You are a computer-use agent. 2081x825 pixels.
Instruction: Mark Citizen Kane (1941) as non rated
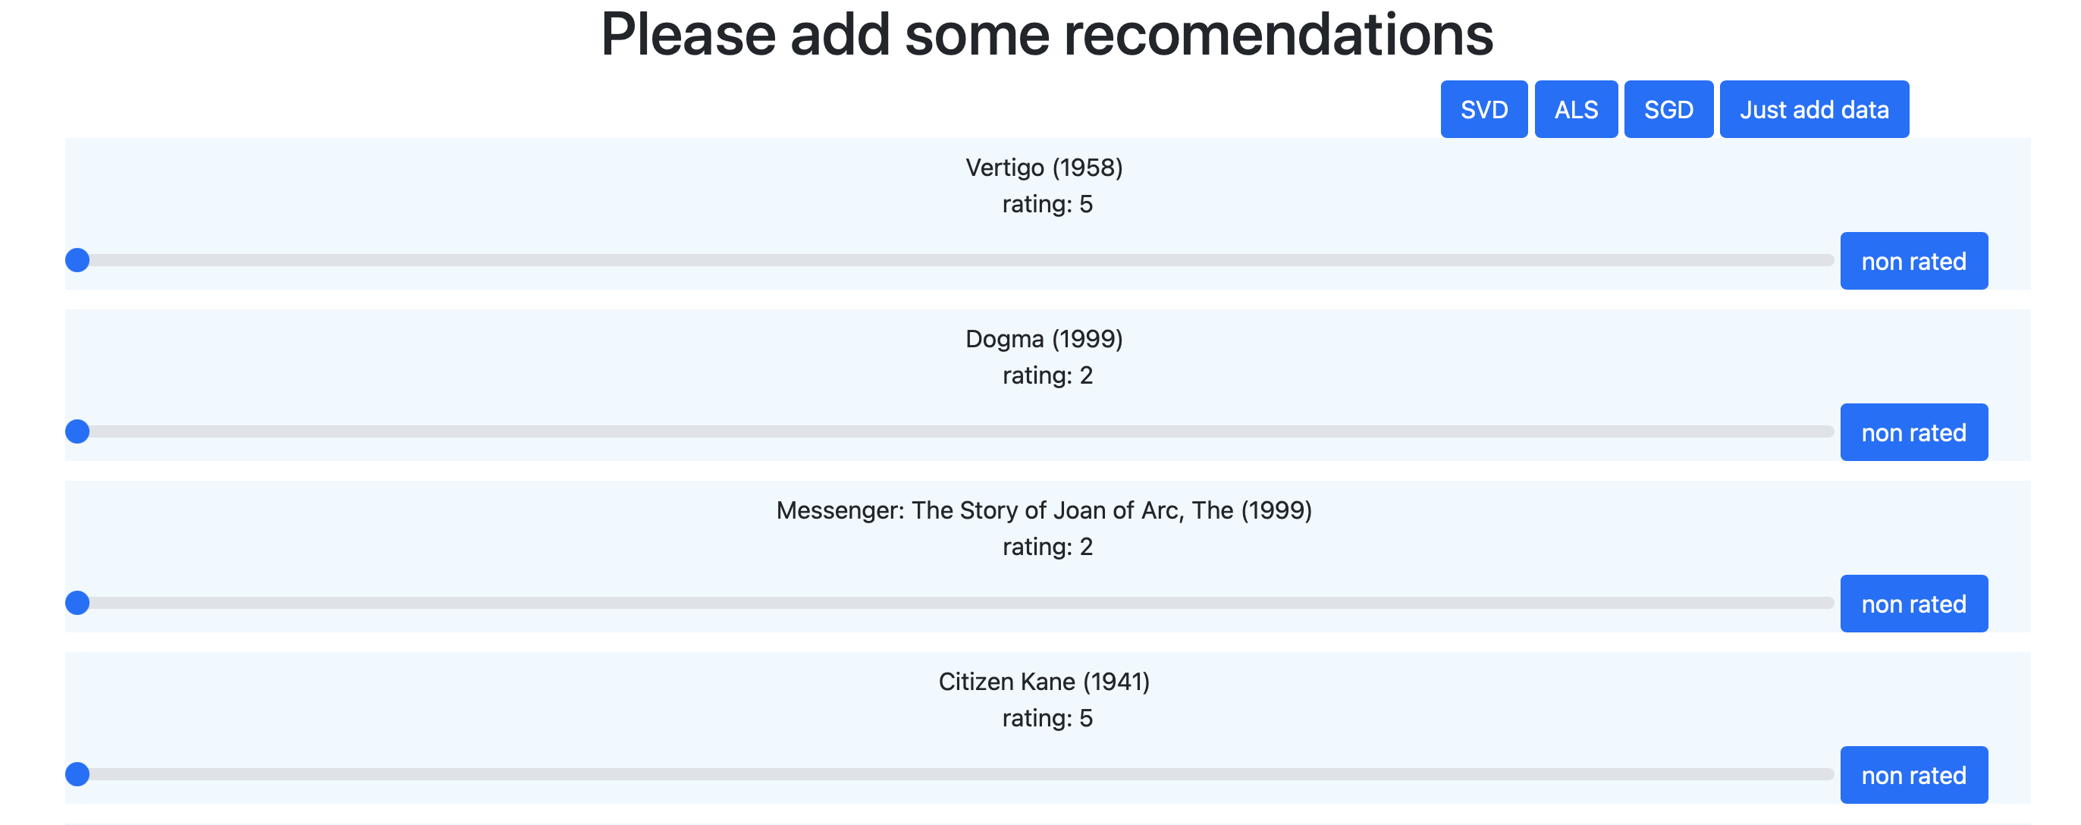click(1913, 775)
